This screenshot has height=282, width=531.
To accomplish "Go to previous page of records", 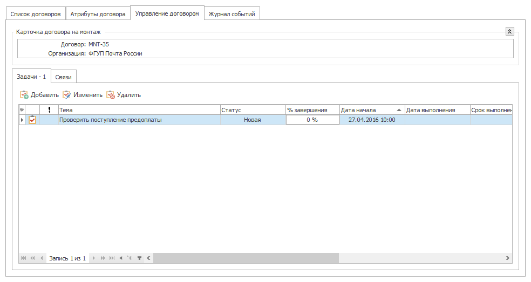I will point(32,258).
